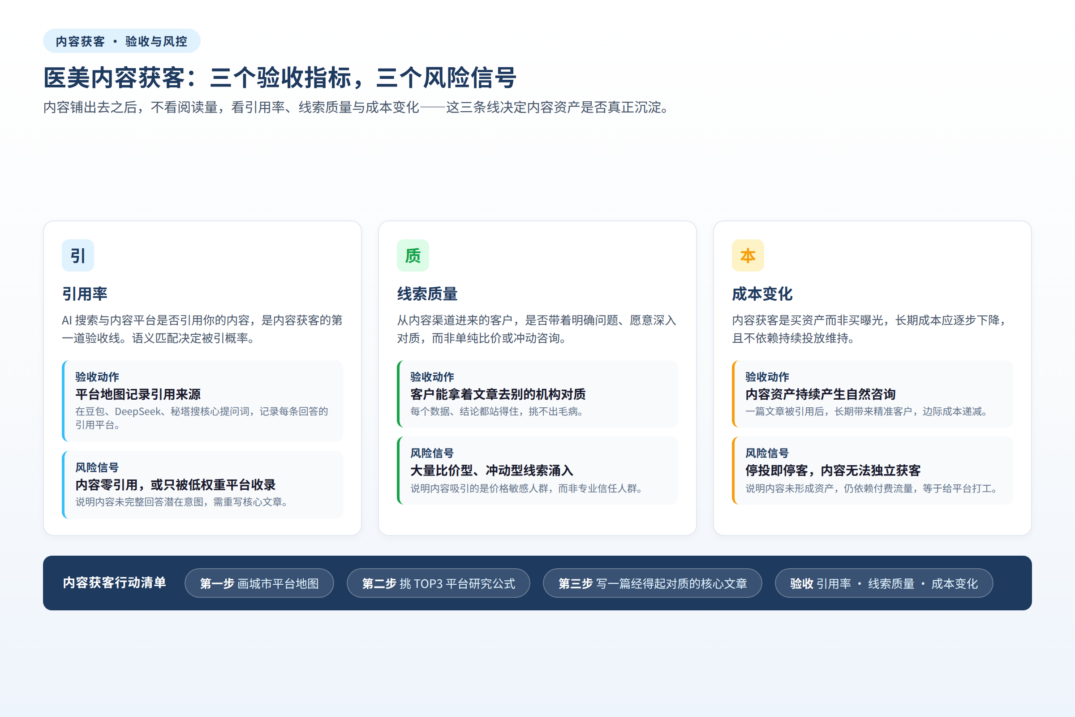Click 内容资产持续产生自然咨询 title
Viewport: 1075px width, 717px height.
pos(821,394)
